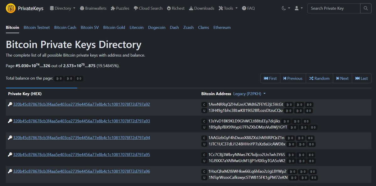Switch to the Bitcoin SV tab
Viewport: 376px width, 186px height.
(x=90, y=28)
